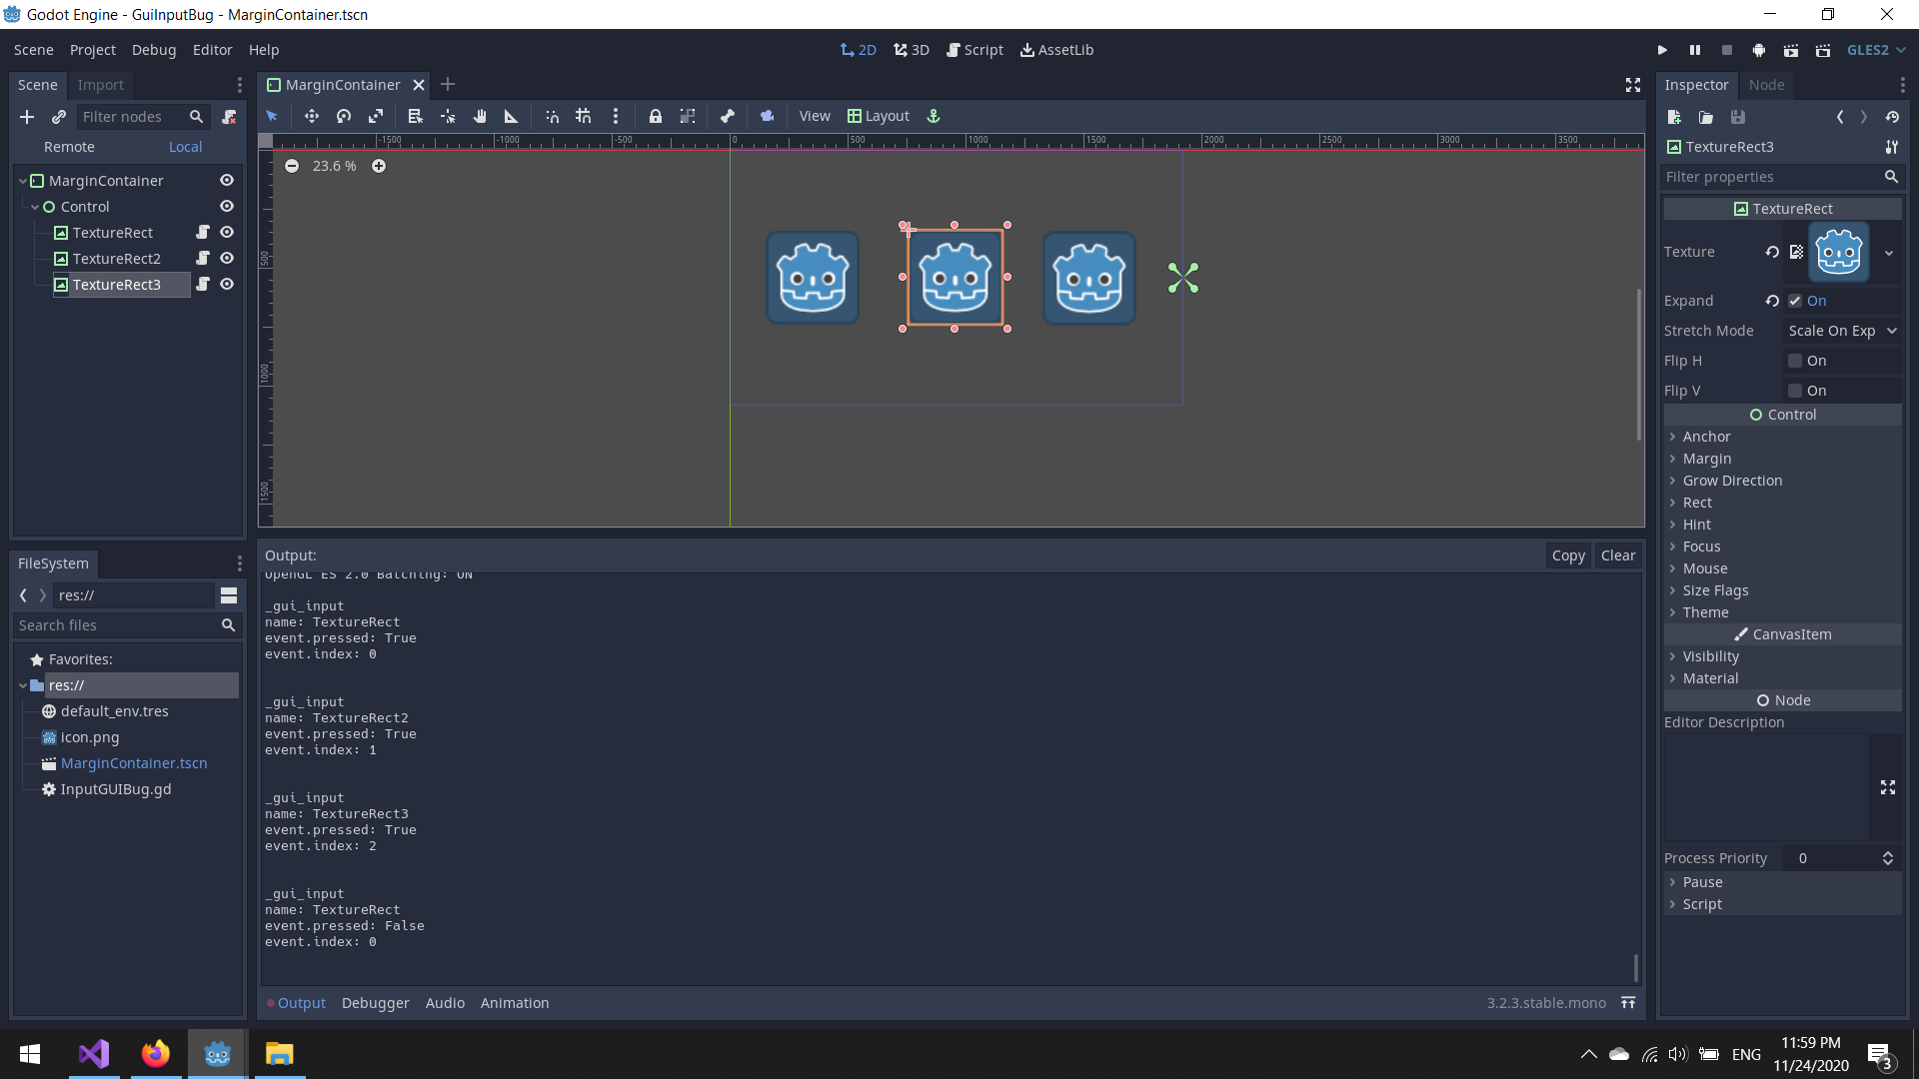Enable the Flip H checkbox
Image resolution: width=1919 pixels, height=1079 pixels.
point(1795,361)
